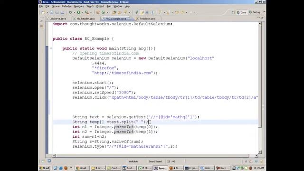Select the RC_Example.java editor tab

[x=116, y=19]
